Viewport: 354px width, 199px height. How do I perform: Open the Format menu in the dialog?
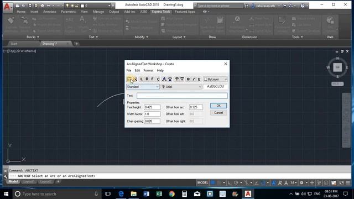(148, 70)
